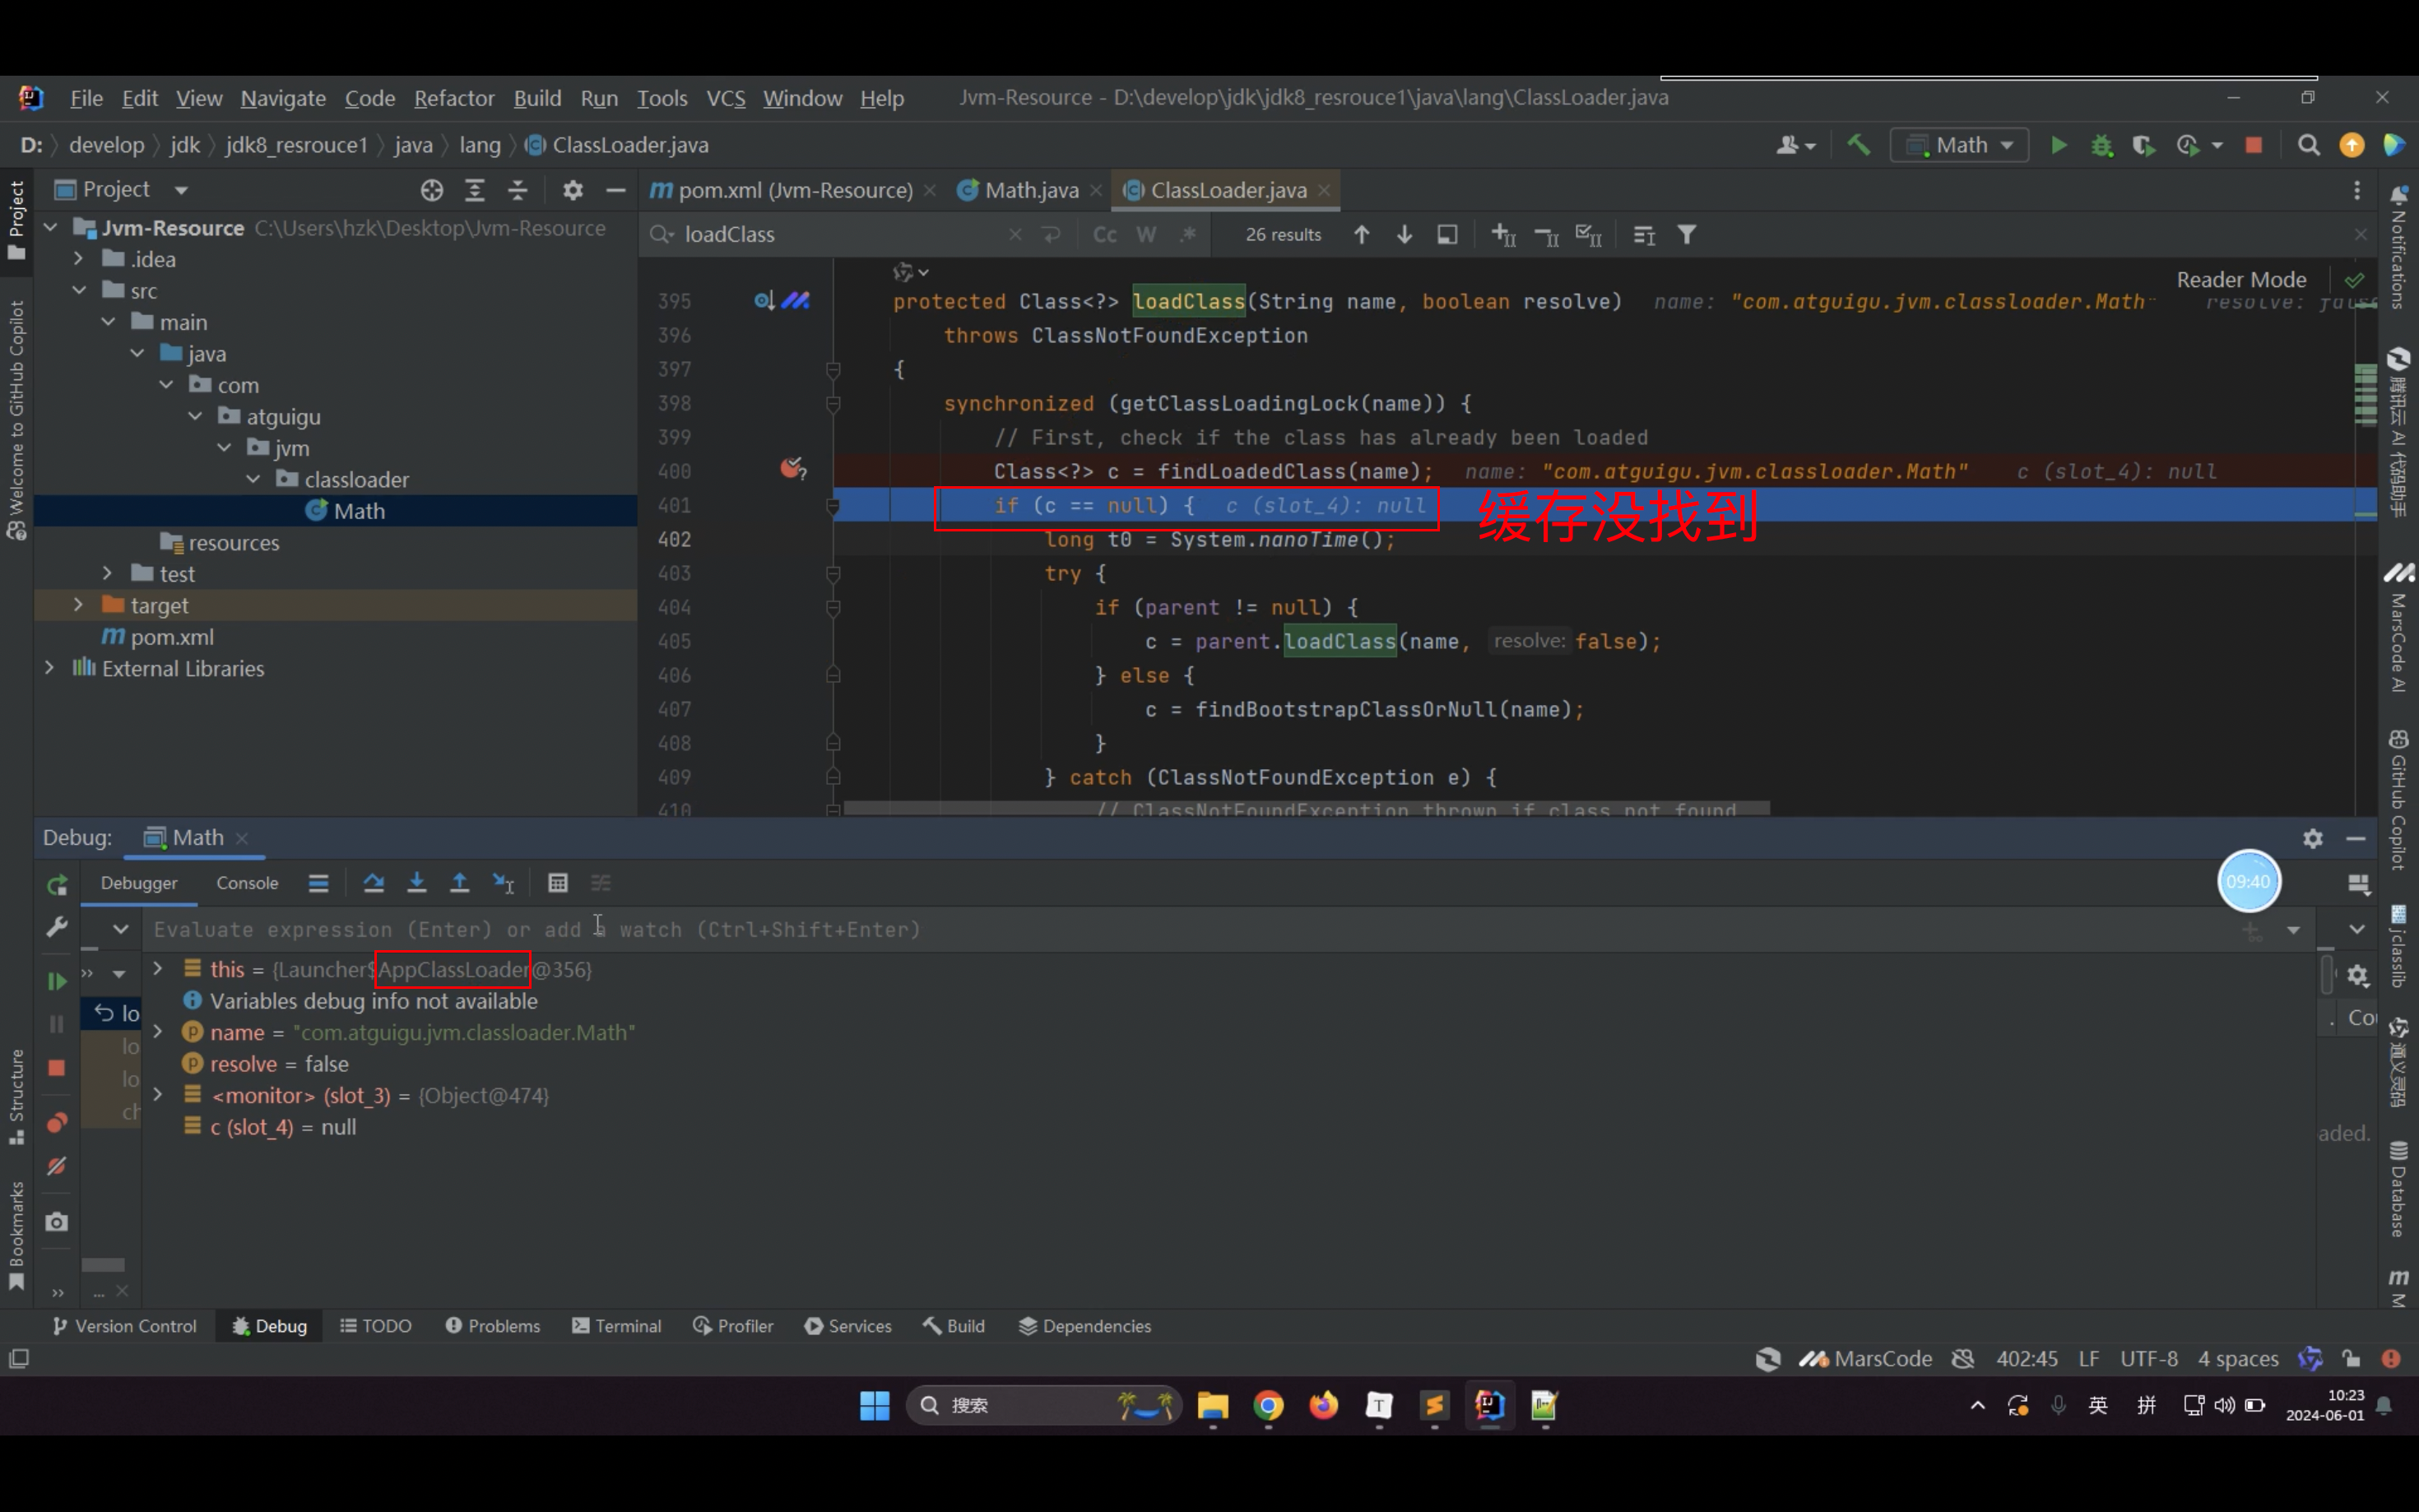The image size is (2419, 1512).
Task: Expand the 'this' variable in debugger
Action: coord(158,968)
